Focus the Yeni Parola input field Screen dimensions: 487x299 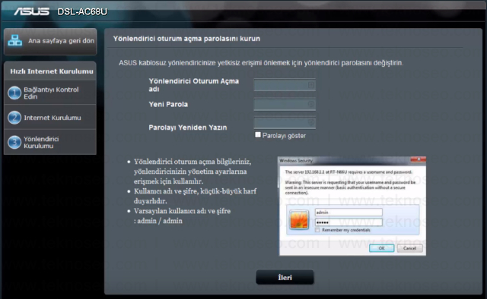(x=285, y=105)
